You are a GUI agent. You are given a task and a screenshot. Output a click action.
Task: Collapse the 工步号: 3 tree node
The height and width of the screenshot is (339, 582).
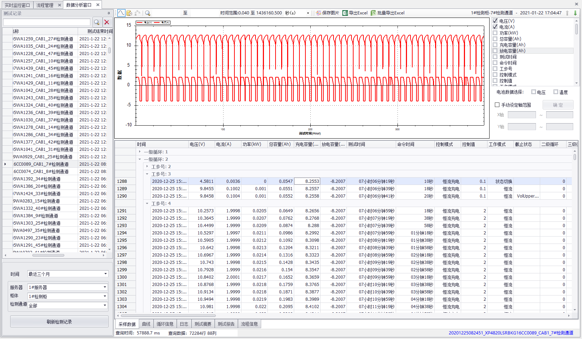point(147,174)
